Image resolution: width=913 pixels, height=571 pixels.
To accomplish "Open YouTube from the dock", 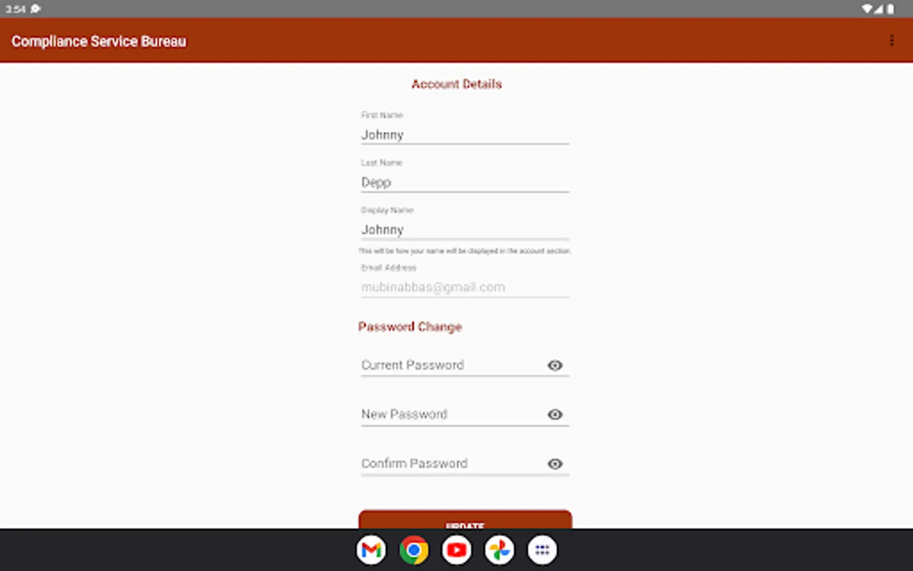I will [x=456, y=550].
